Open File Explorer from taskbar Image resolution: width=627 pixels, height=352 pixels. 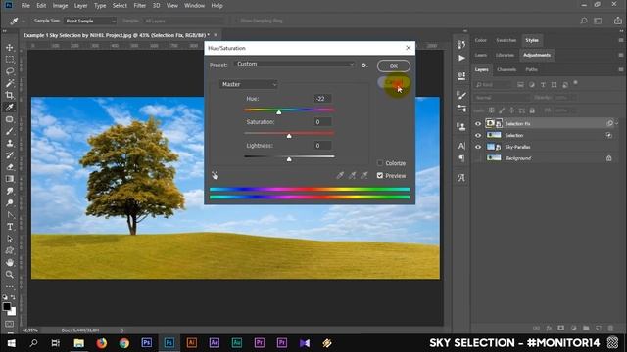[79, 343]
